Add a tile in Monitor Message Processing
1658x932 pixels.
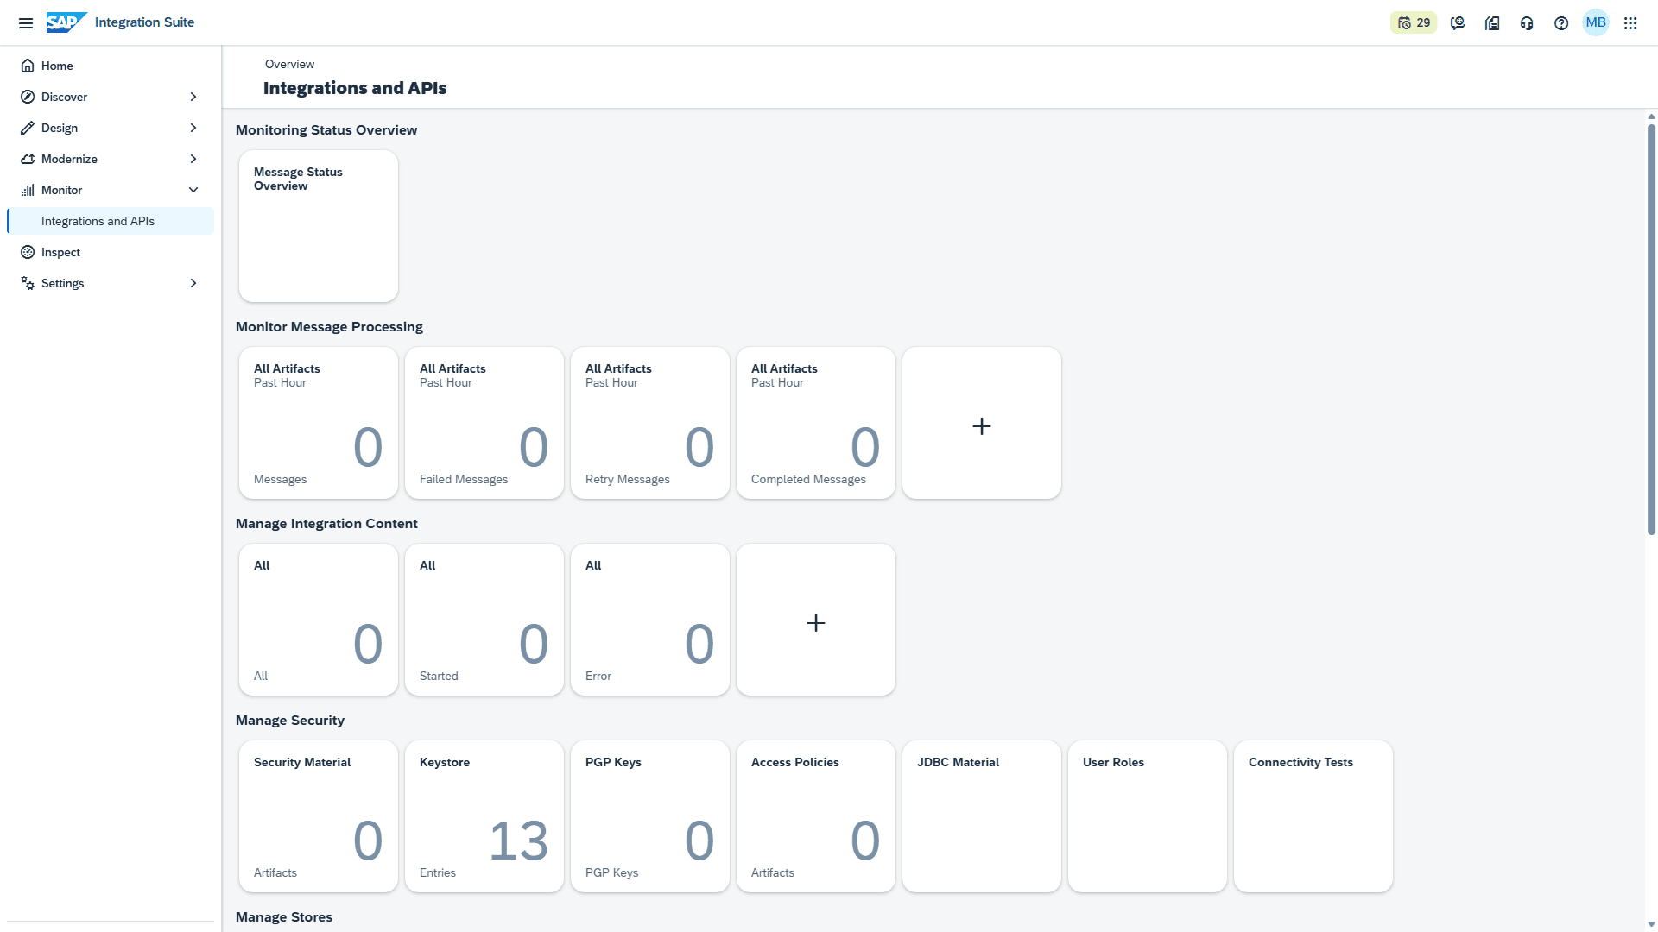[982, 423]
